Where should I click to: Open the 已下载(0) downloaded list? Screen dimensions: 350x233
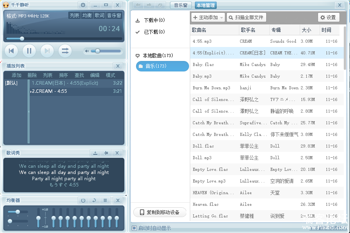coord(150,32)
